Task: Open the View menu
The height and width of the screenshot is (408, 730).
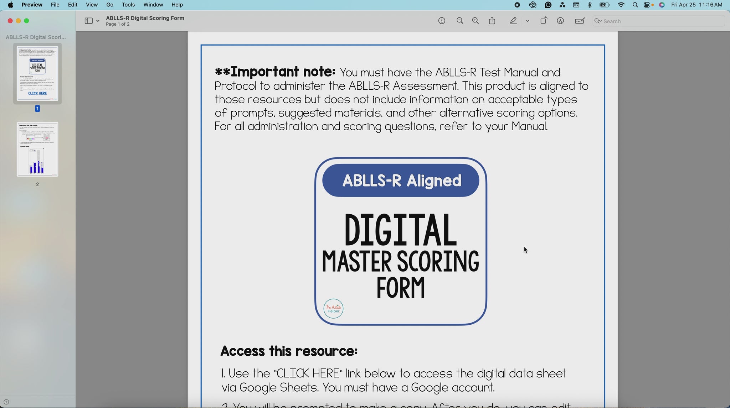Action: 92,5
